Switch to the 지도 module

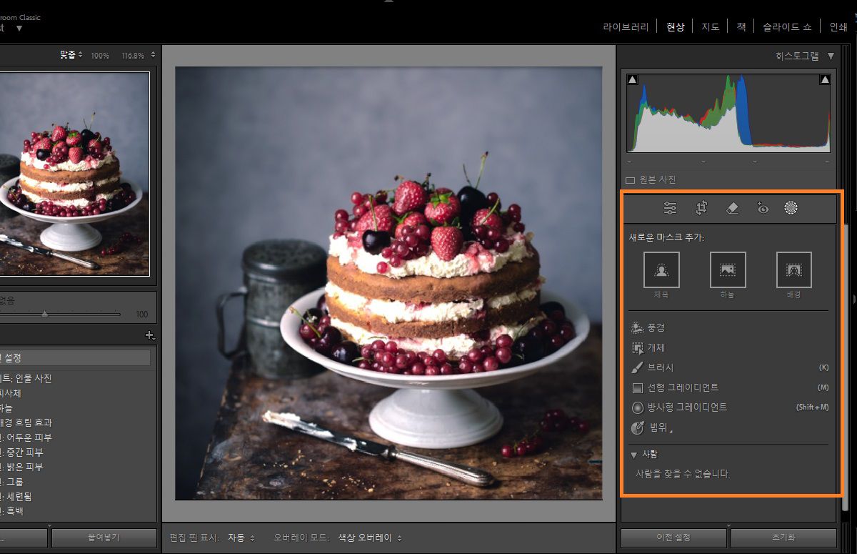pos(710,26)
